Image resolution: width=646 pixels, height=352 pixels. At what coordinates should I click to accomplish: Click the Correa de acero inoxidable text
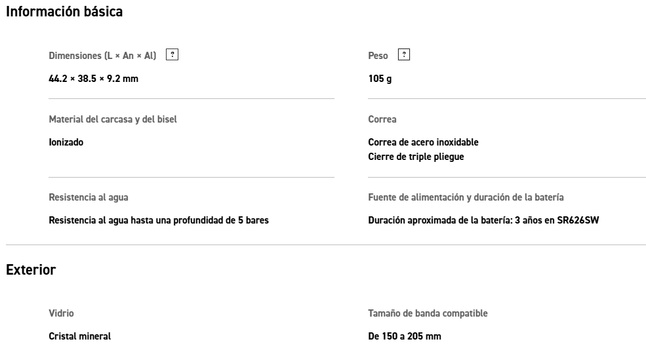pyautogui.click(x=424, y=142)
